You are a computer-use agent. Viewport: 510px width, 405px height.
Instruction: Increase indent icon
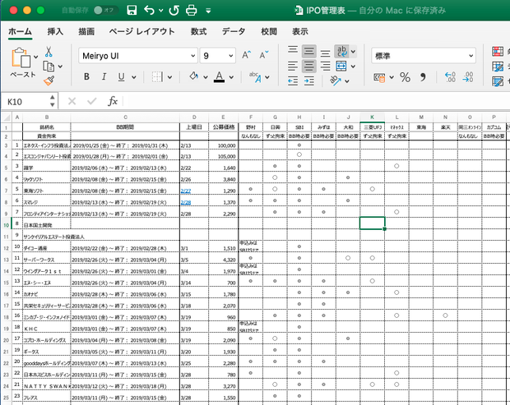pos(309,81)
